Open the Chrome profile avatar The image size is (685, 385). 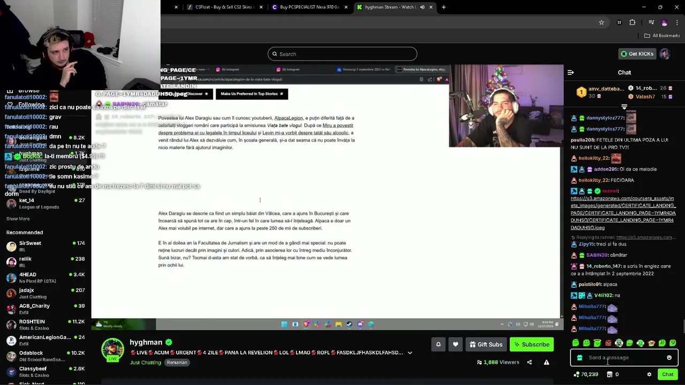(x=664, y=22)
